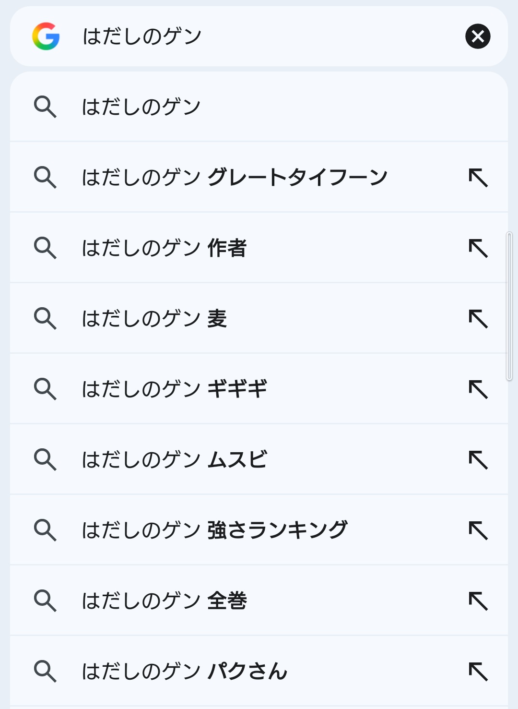Insert 強さランキング suggestion via arrow icon
The width and height of the screenshot is (518, 709).
click(478, 530)
